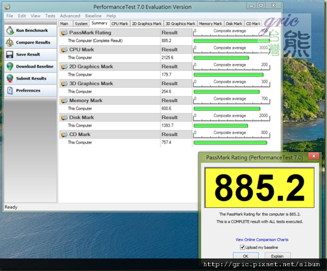Viewport: 327px width, 271px height.
Task: Click the CPU Mark value 2125.6
Action: (167, 57)
